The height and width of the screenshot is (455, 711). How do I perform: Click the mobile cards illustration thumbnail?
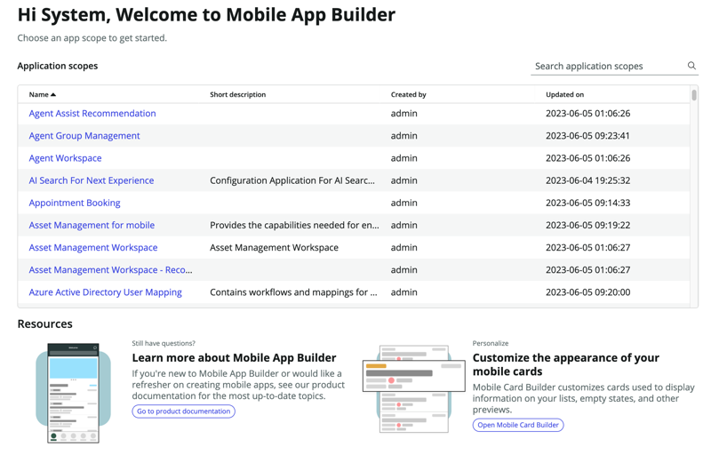pyautogui.click(x=413, y=388)
